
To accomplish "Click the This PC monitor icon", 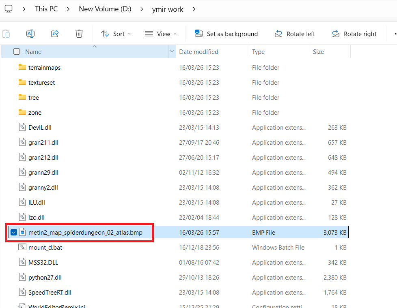I will 9,9.
